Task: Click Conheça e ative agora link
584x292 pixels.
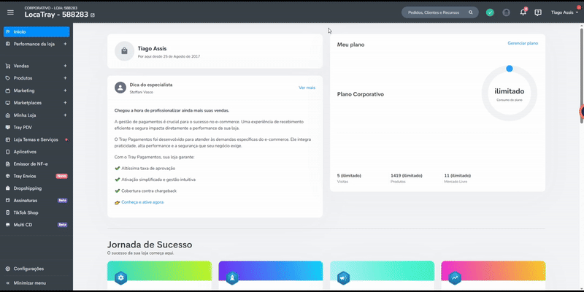Action: [142, 202]
